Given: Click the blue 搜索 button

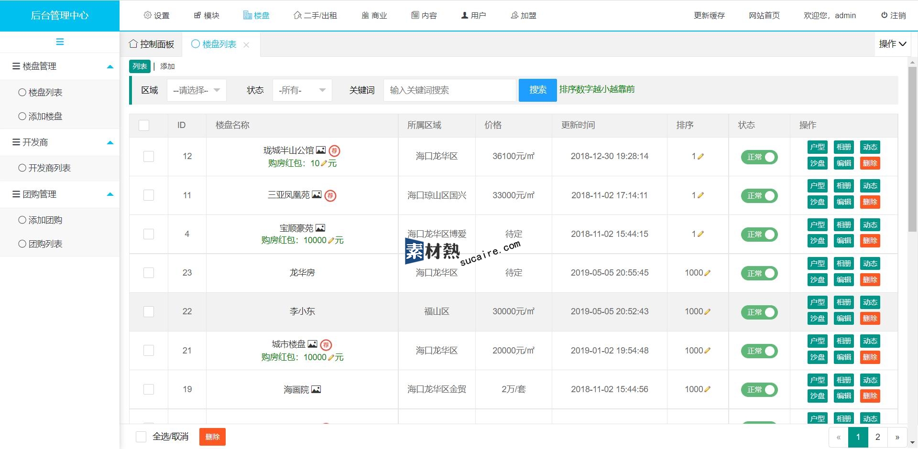Looking at the screenshot, I should [537, 90].
